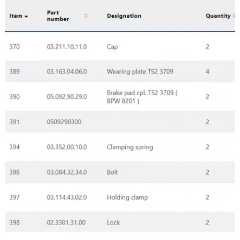The height and width of the screenshot is (240, 240).
Task: Click the Lock part 02.3301.31.00
Action: [x=66, y=223]
